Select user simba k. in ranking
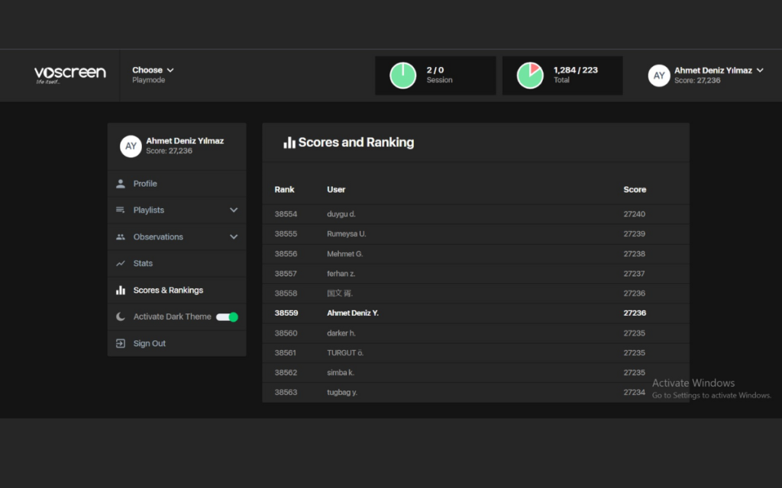 coord(340,373)
